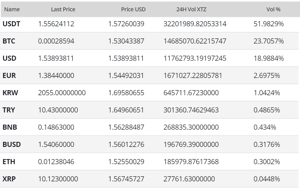Click BUSD volume 196769.39000000

tap(191, 144)
